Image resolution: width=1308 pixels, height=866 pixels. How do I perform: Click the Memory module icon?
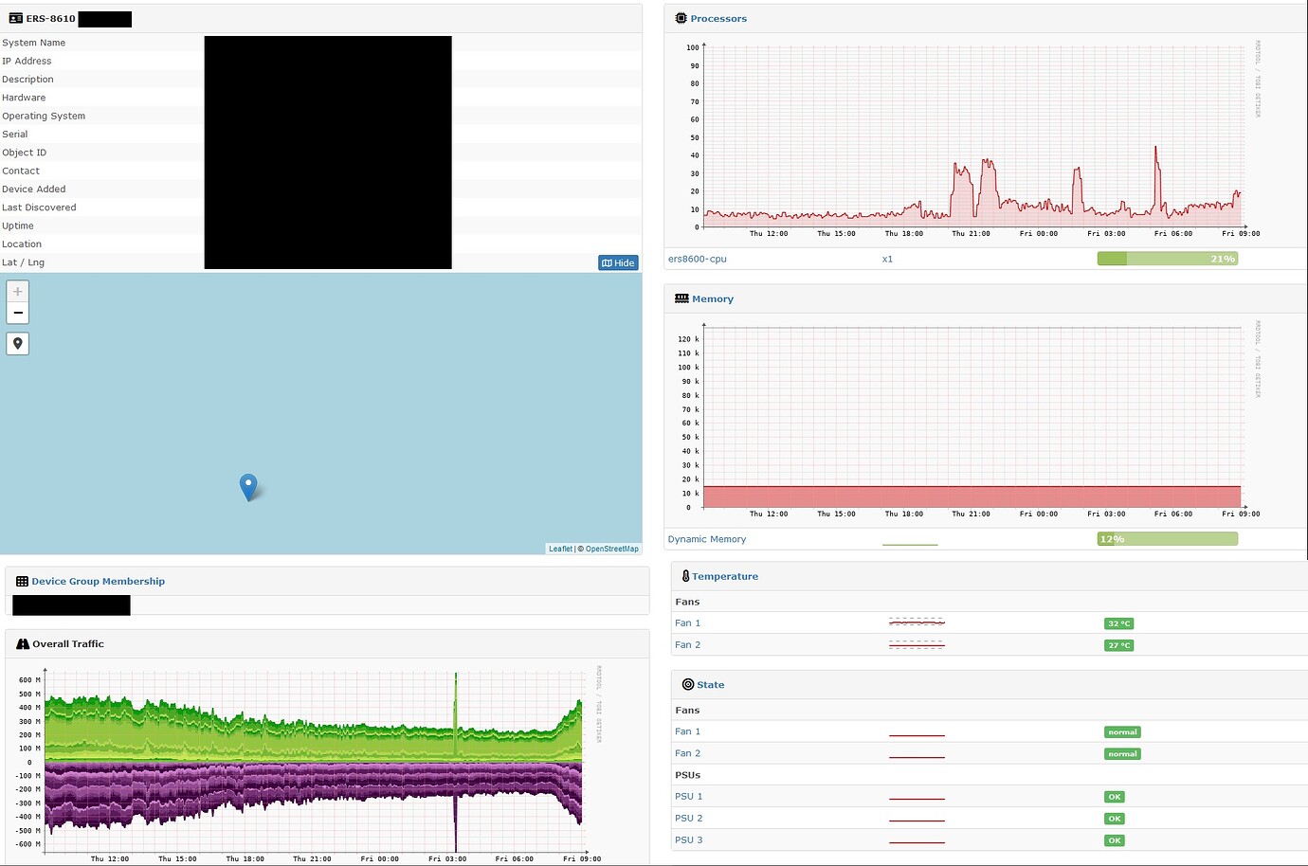click(681, 298)
